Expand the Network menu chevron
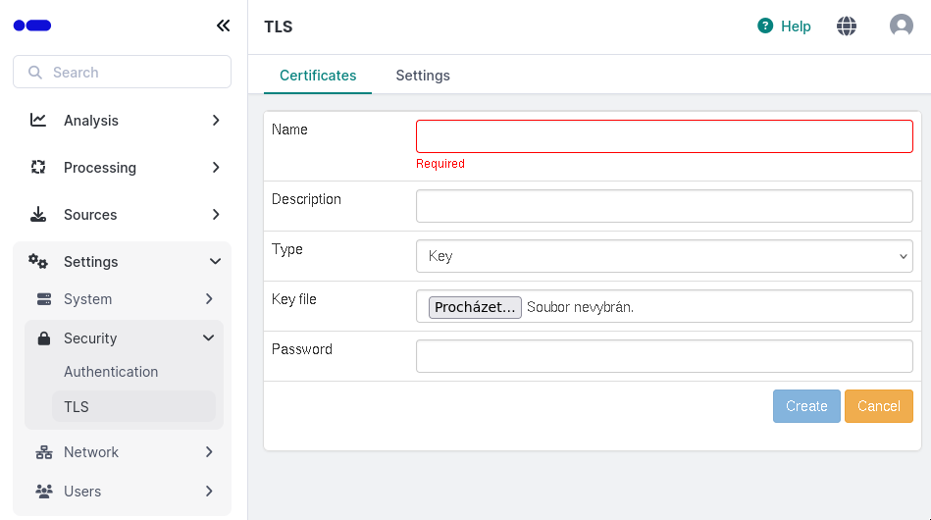 (x=209, y=452)
